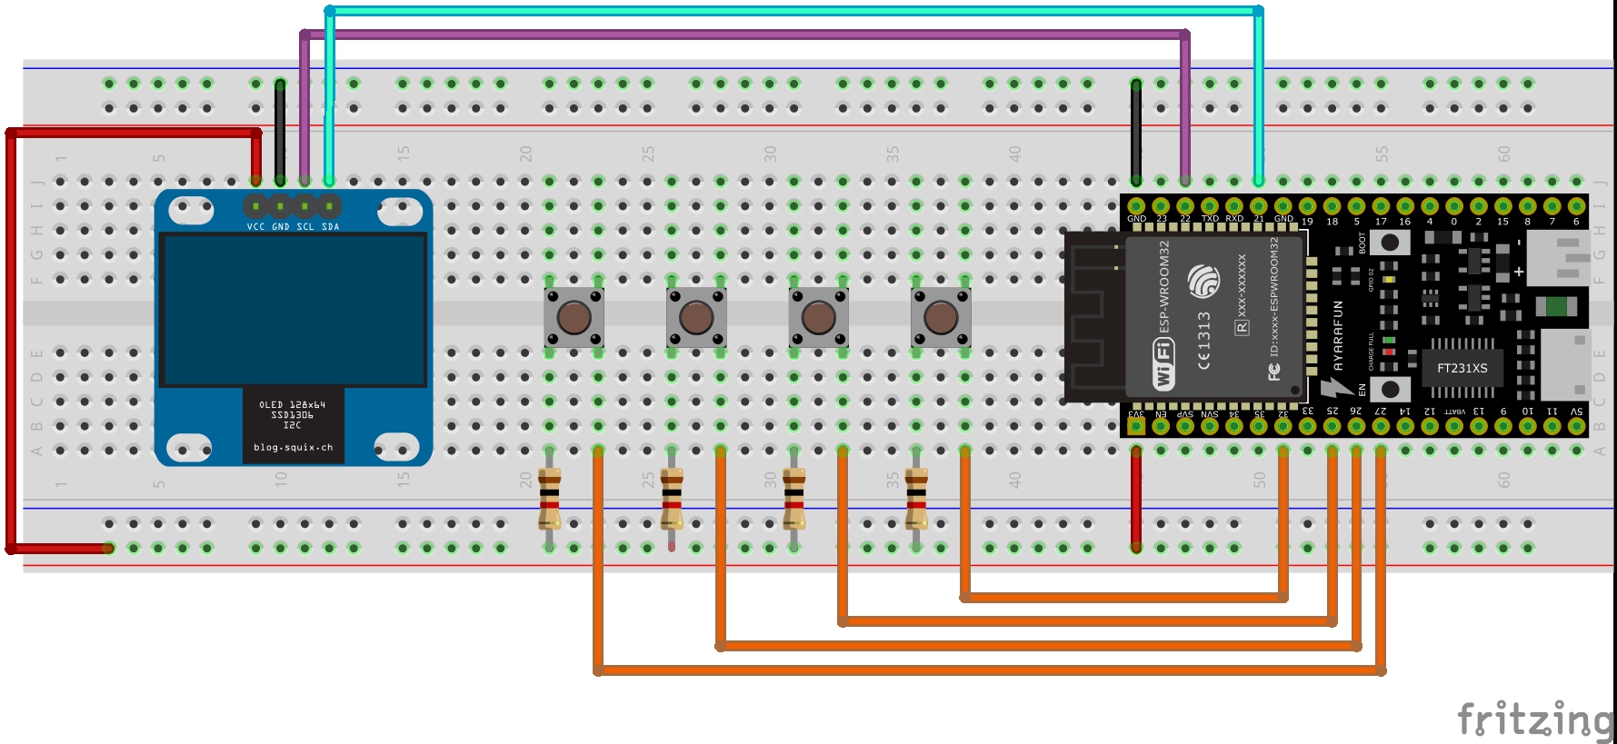This screenshot has height=744, width=1617.
Task: Click the boxed R mark on the ESP32 module
Action: (x=1242, y=327)
